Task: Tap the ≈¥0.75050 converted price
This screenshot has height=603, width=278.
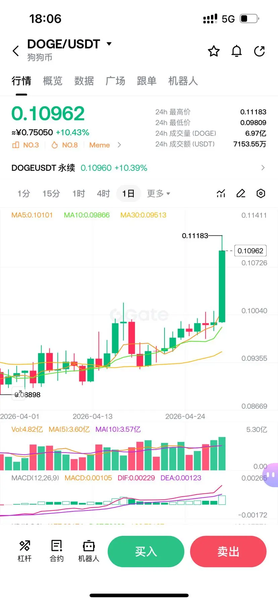Action: click(32, 133)
